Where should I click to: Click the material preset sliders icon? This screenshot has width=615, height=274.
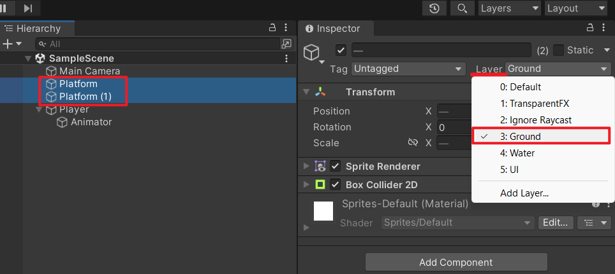594,223
